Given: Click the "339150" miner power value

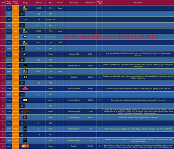Looking at the screenshot, I should pos(90,146).
